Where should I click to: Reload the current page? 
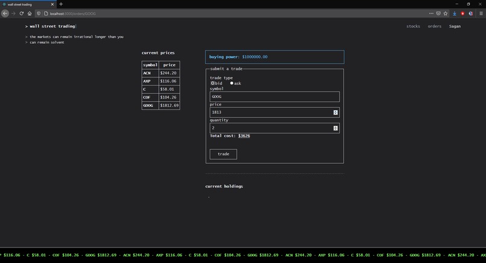(21, 14)
